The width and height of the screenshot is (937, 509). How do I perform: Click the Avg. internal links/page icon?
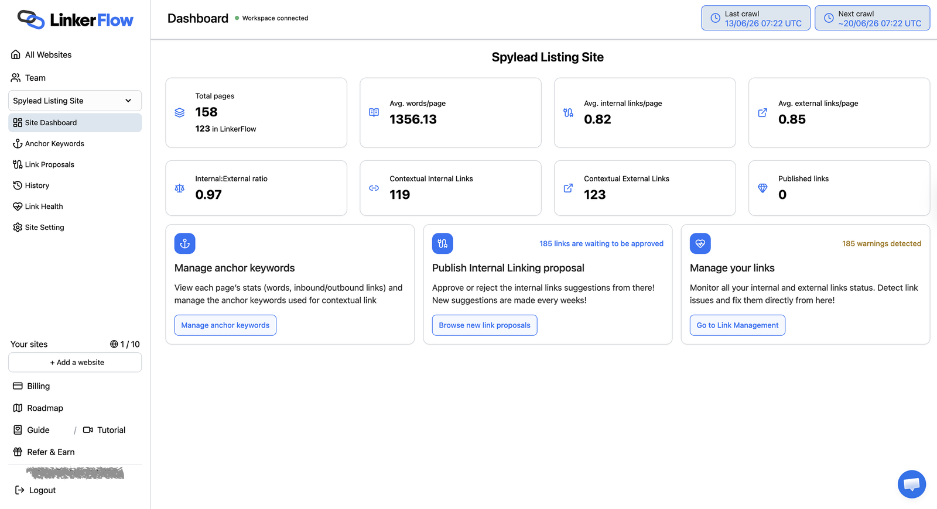[x=568, y=112]
